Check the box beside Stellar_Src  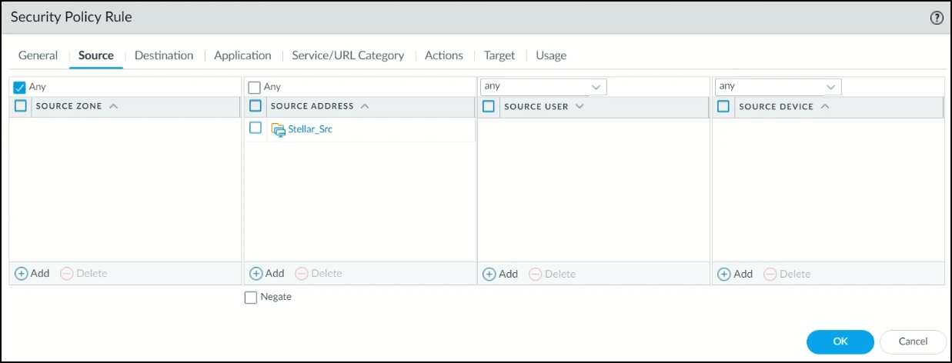click(256, 128)
